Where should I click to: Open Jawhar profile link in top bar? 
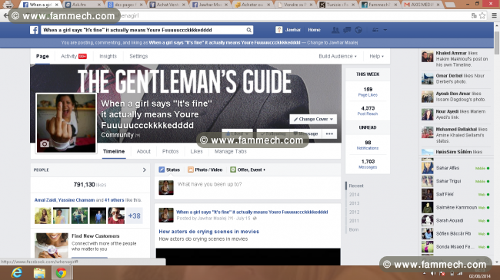click(x=288, y=30)
